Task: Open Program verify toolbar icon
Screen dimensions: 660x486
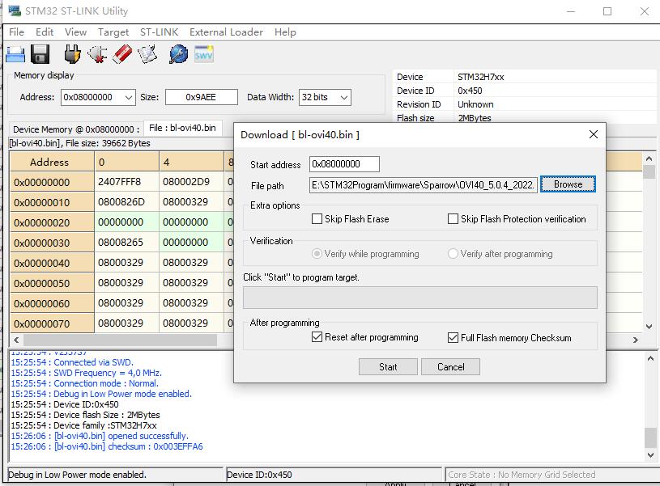Action: [147, 54]
